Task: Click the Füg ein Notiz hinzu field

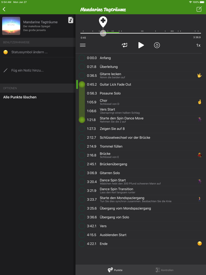Action: [38, 70]
